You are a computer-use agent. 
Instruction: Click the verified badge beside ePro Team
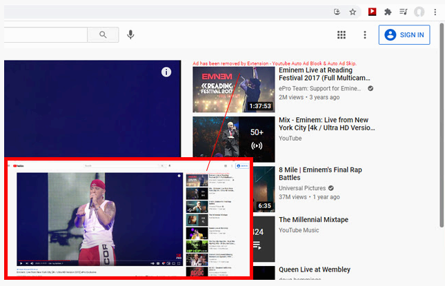click(370, 88)
